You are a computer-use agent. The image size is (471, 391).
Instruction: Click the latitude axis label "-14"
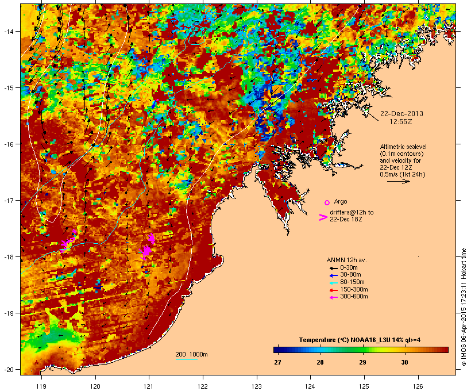pyautogui.click(x=8, y=31)
